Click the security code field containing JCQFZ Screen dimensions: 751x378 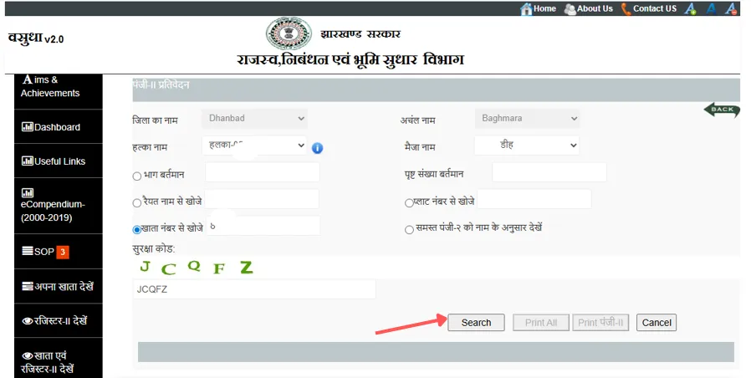tap(254, 289)
